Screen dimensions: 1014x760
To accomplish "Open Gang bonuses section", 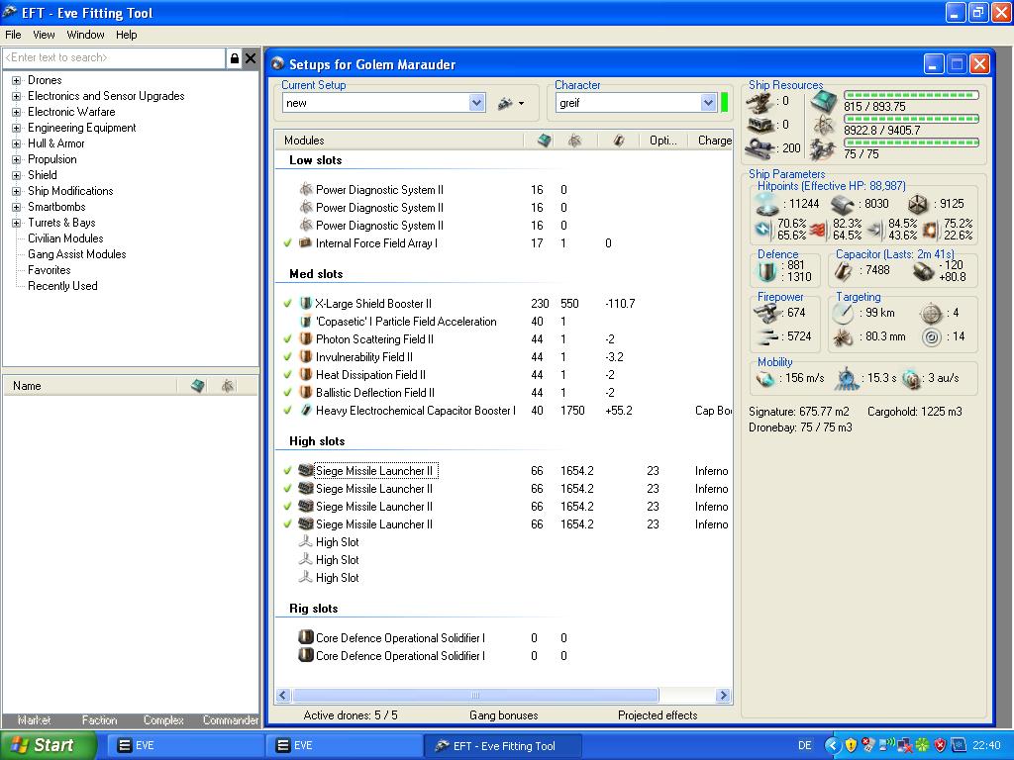I will pyautogui.click(x=503, y=715).
